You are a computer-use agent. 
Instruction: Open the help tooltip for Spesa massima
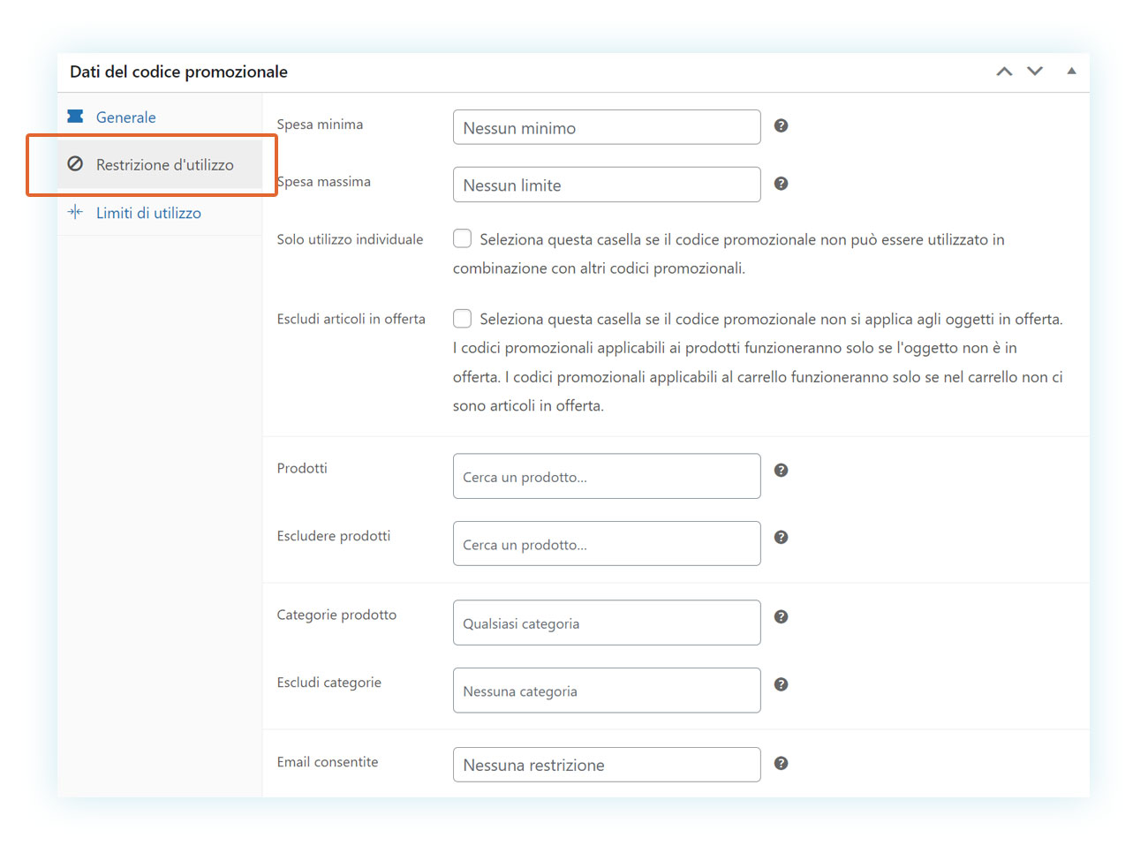(x=781, y=184)
